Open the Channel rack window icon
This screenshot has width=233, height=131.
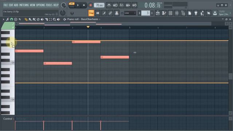click(x=170, y=13)
